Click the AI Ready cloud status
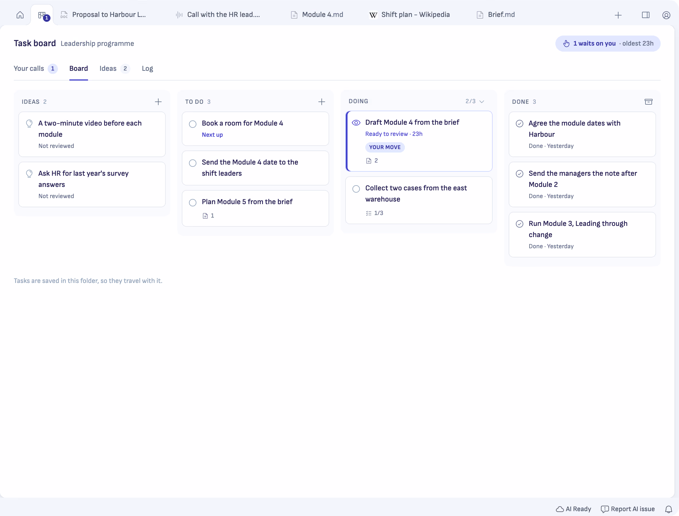The width and height of the screenshot is (679, 516). pyautogui.click(x=573, y=509)
